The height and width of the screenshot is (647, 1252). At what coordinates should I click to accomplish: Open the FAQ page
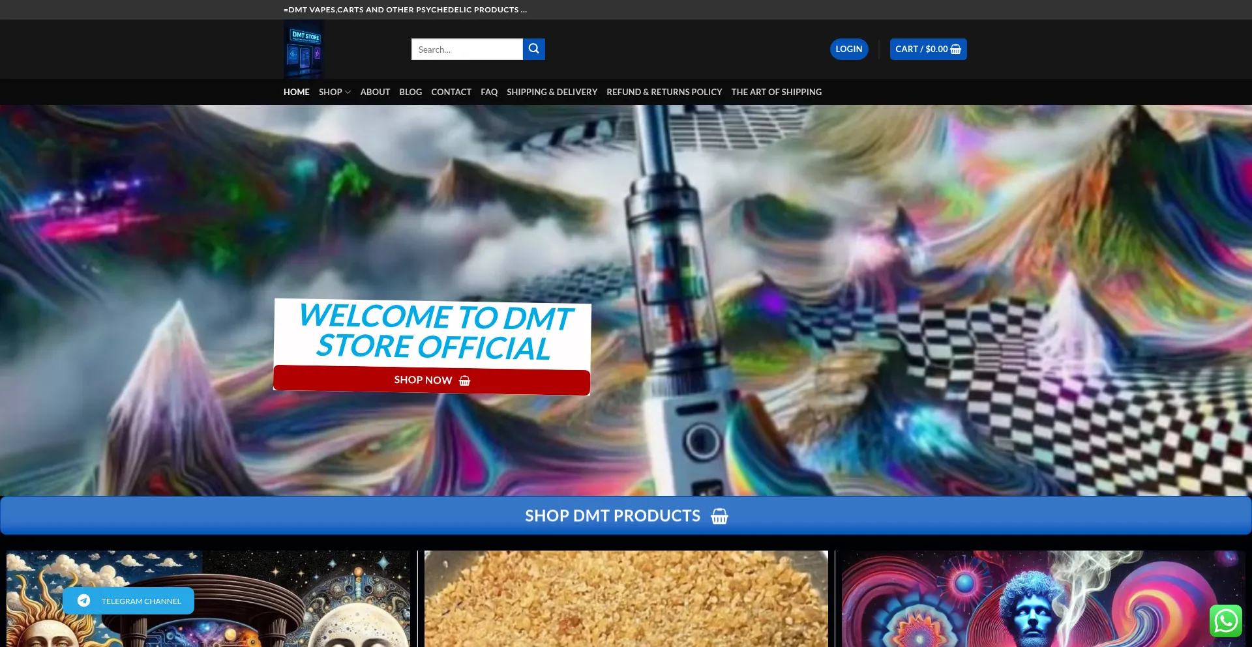489,92
